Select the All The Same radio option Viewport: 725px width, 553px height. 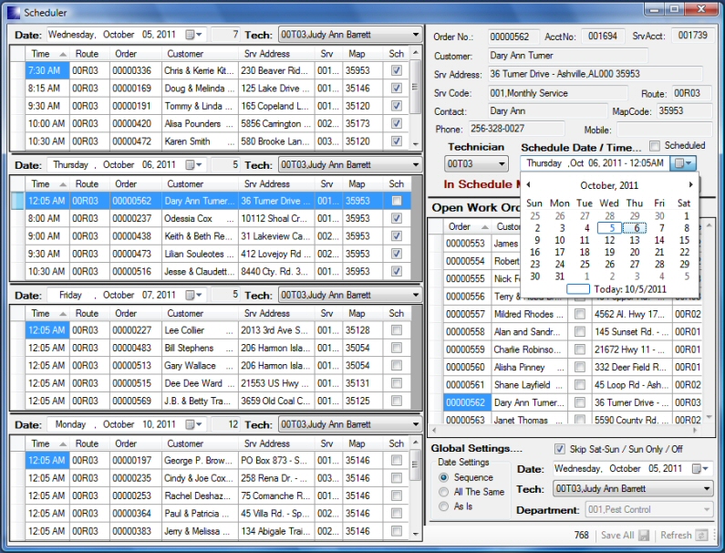coord(444,493)
